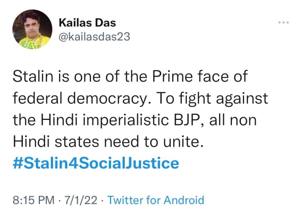
Task: Click Kailas Das's profile picture
Action: [x=31, y=30]
